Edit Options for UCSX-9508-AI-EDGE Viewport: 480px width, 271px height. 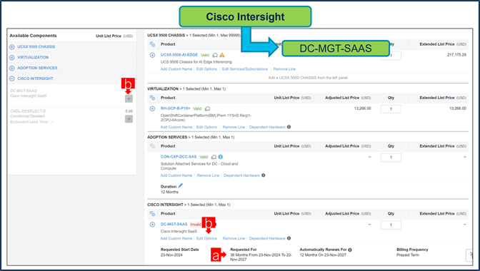click(x=206, y=69)
